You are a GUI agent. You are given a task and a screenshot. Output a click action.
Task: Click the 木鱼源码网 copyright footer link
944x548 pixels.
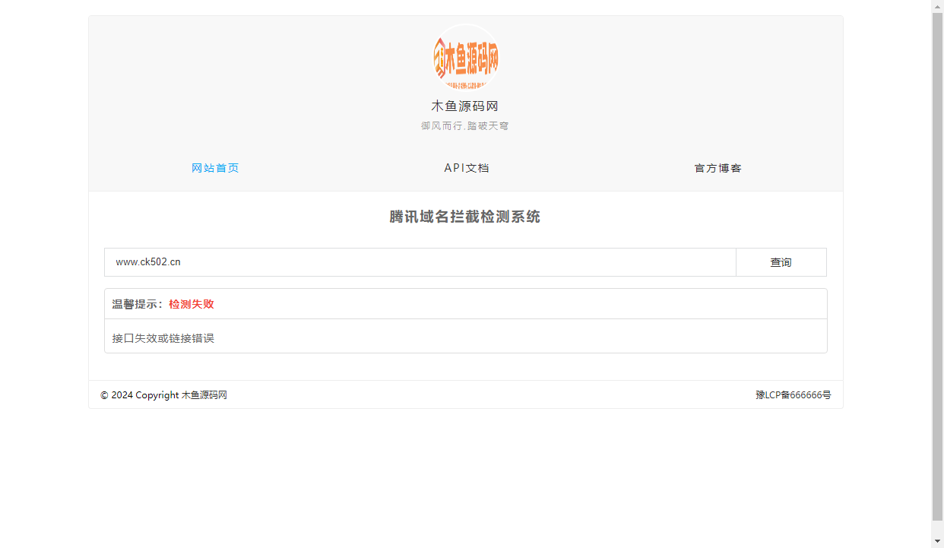pos(204,395)
